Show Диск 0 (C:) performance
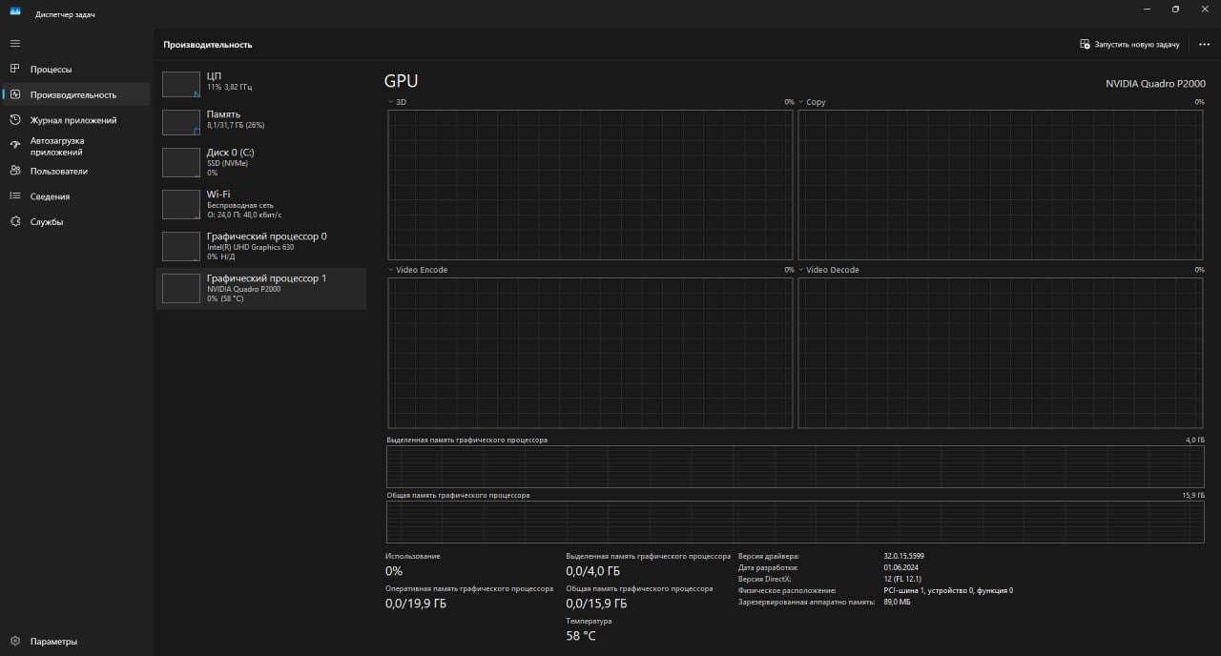 pyautogui.click(x=260, y=162)
